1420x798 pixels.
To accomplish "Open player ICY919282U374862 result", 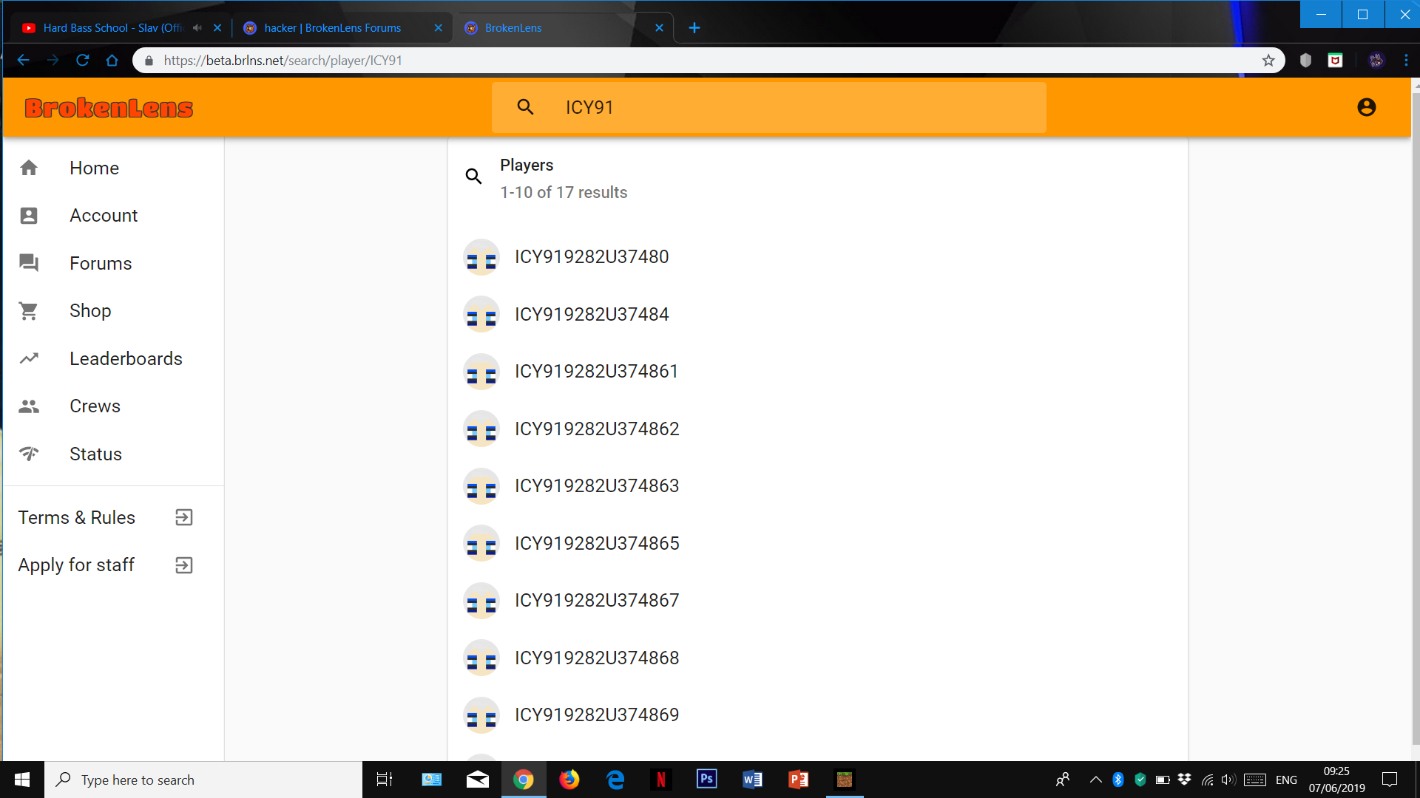I will (x=817, y=429).
